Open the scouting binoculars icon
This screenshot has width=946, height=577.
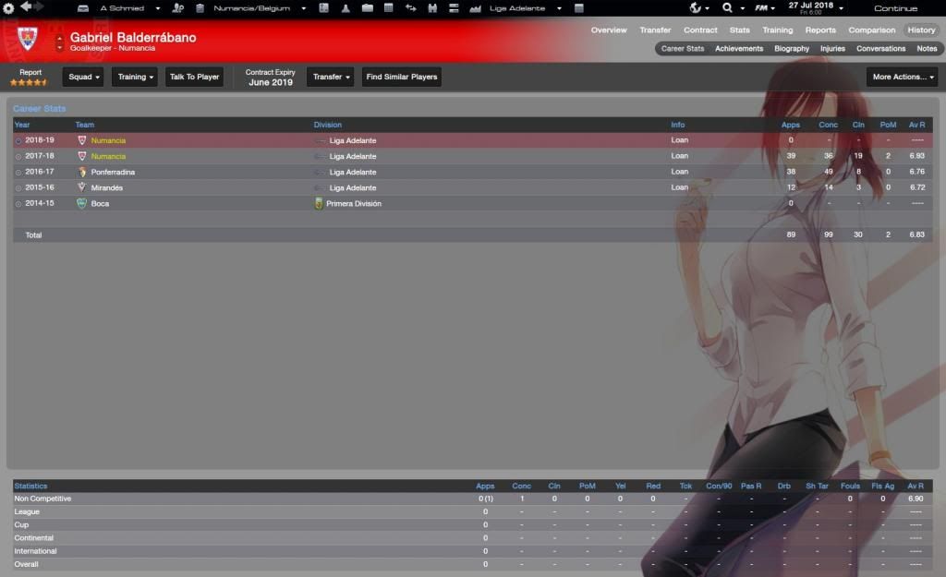[x=432, y=7]
